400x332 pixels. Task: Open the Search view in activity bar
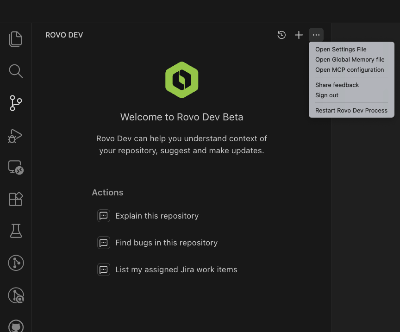[16, 71]
